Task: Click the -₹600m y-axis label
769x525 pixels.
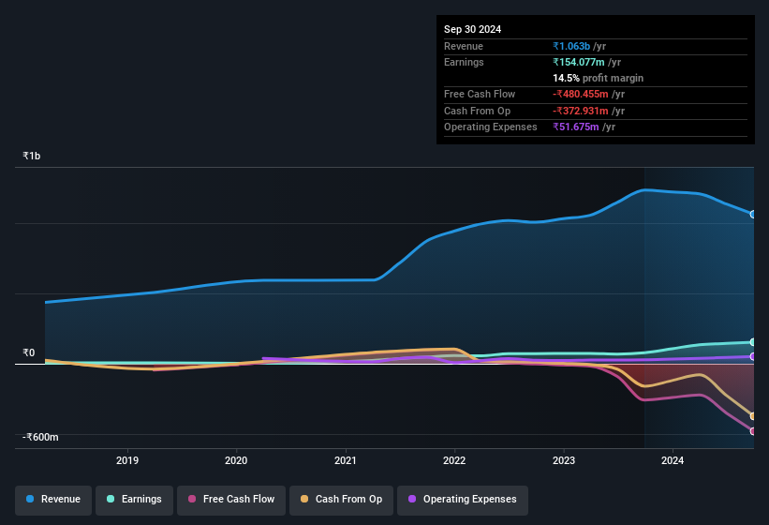Action: (40, 437)
